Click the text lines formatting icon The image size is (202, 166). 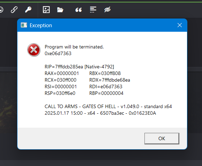click(93, 10)
